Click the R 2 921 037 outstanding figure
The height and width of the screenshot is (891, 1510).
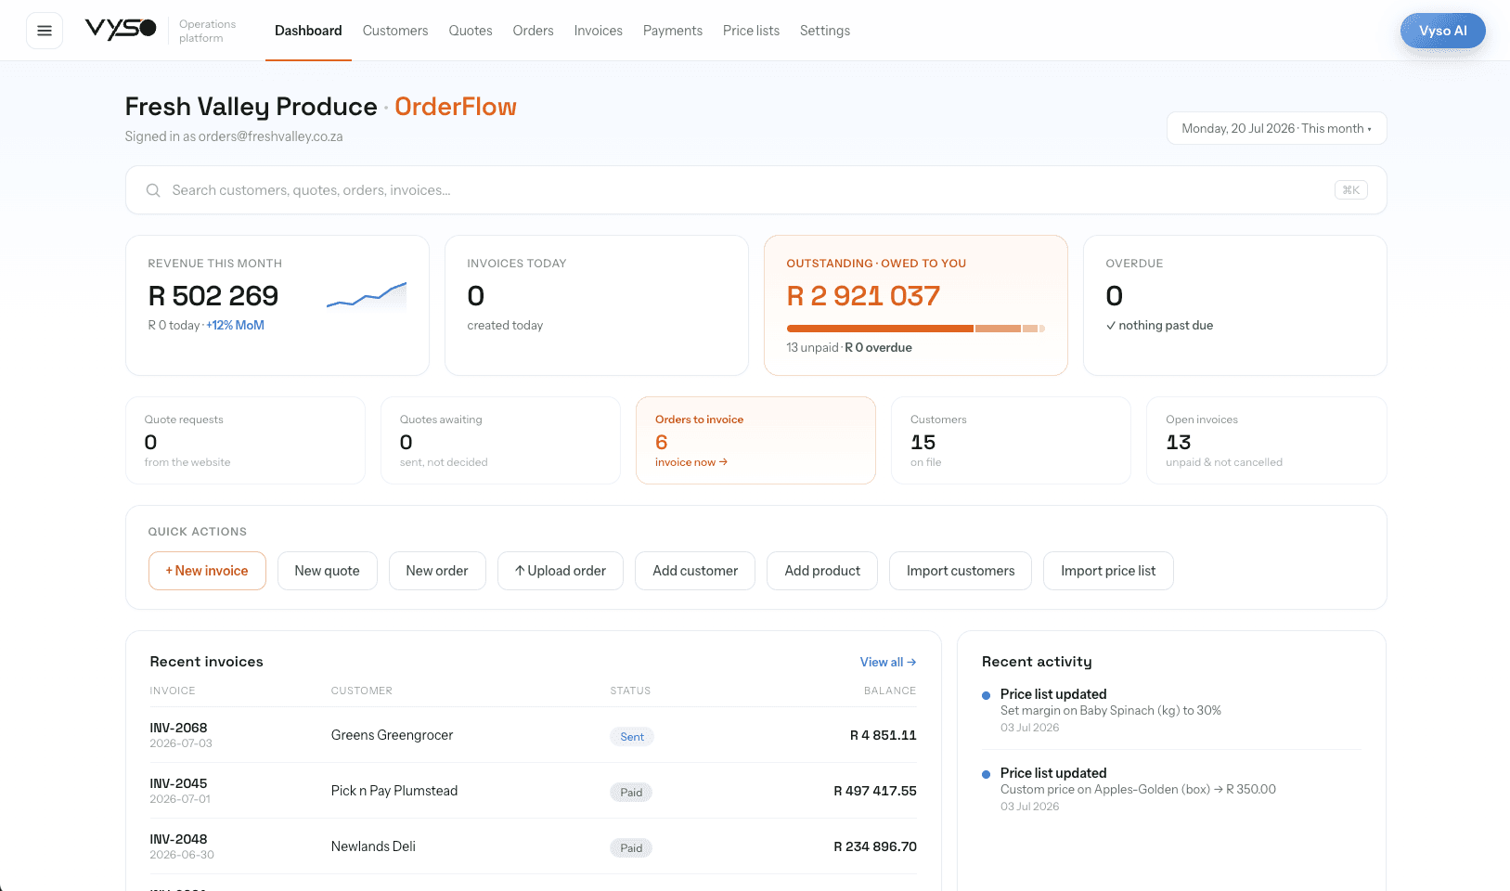point(863,296)
